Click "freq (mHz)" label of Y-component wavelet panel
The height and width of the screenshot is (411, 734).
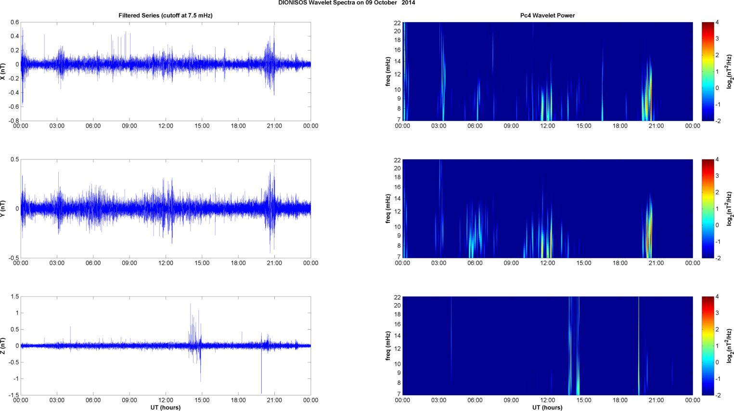[x=388, y=209]
